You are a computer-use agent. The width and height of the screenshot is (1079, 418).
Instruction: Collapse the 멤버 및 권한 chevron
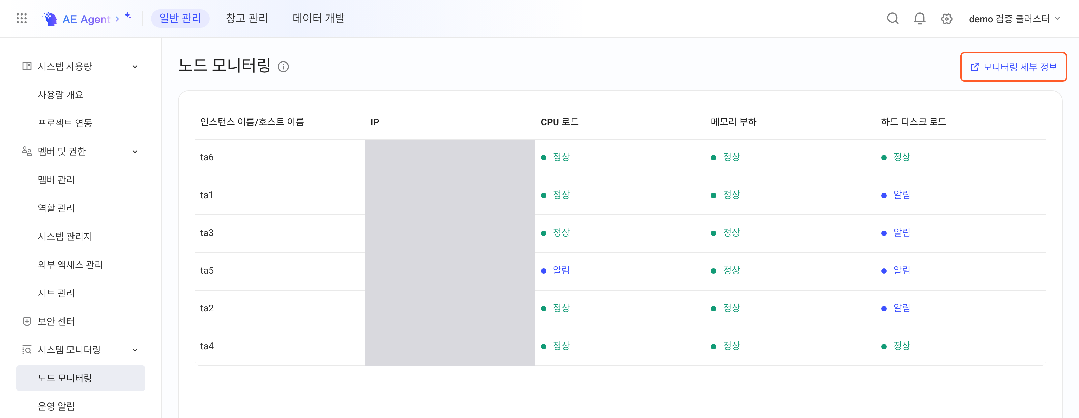coord(135,152)
